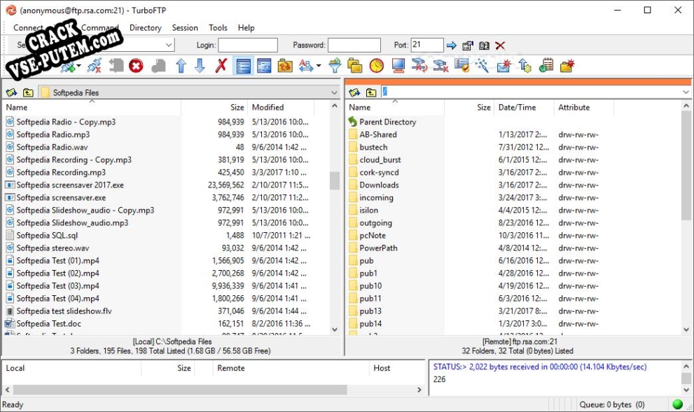Click the Port field showing 21
This screenshot has width=694, height=412.
point(427,45)
